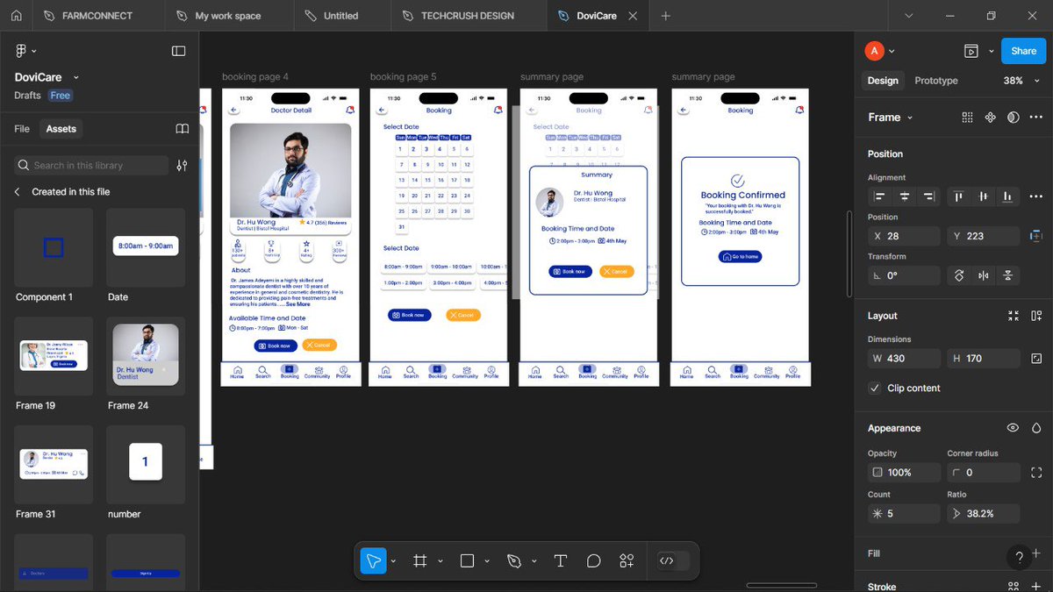Click the blue Share button
1053x592 pixels.
click(x=1023, y=51)
